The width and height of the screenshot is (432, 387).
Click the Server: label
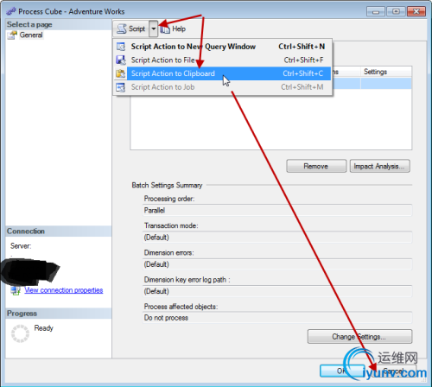point(21,246)
